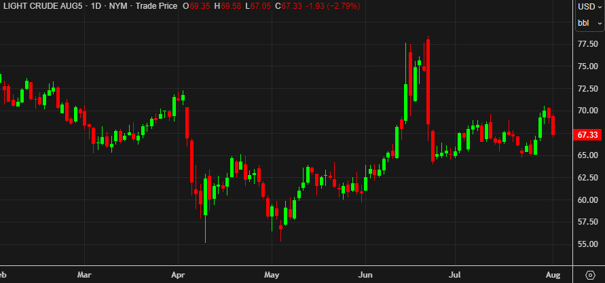
Task: Click the 70.00 price axis label
Action: [x=587, y=111]
